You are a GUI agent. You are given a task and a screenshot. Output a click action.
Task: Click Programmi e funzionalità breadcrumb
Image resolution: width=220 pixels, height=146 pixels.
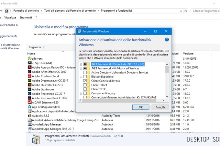click(x=117, y=11)
